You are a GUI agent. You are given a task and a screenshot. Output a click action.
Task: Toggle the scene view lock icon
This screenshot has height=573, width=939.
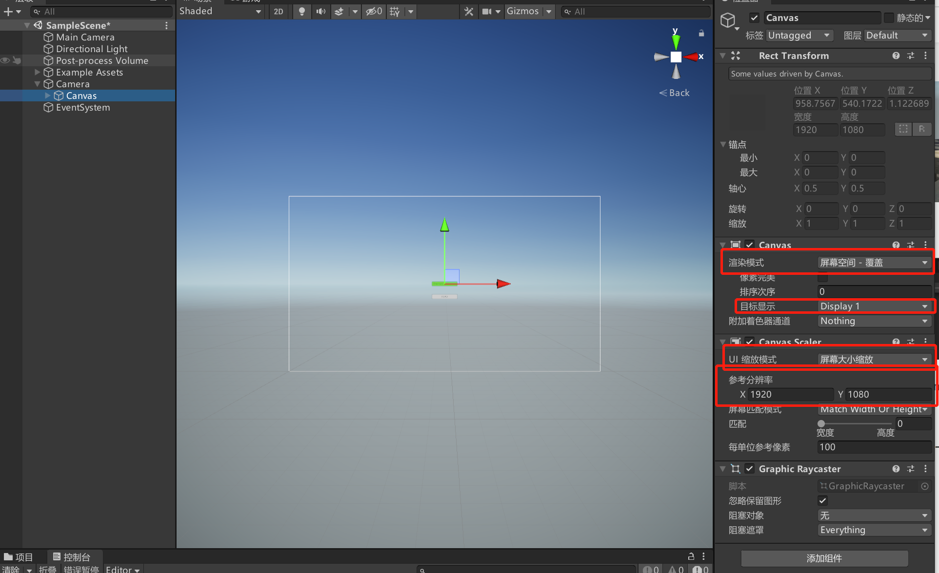click(x=701, y=33)
